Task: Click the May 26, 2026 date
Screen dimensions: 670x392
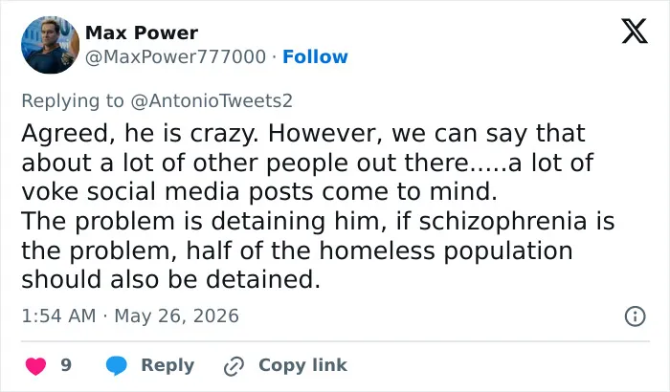Action: coord(176,316)
